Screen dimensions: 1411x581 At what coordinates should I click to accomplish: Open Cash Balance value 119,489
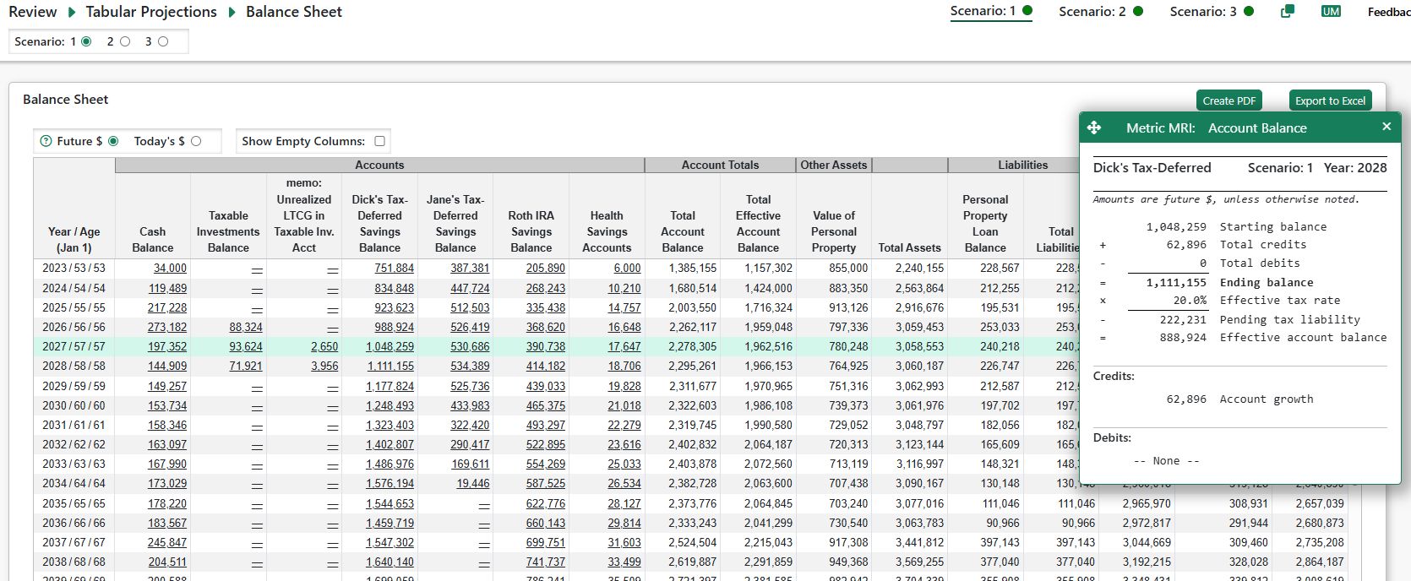(167, 288)
